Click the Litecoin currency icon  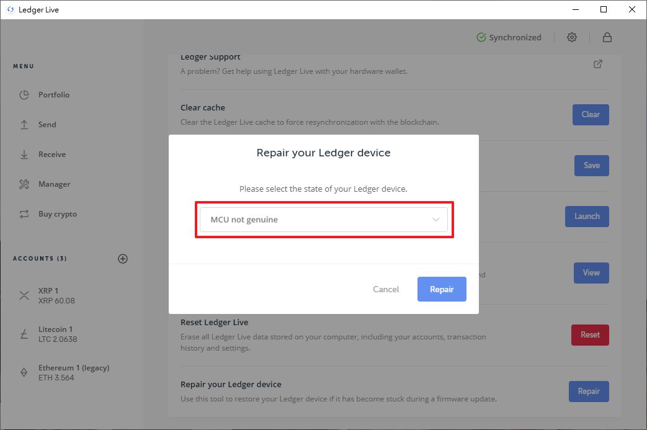click(x=24, y=334)
